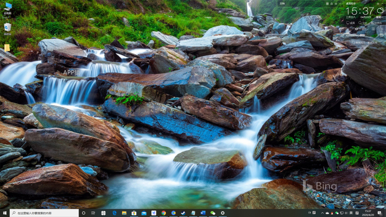
Task: Launch Google Chrome from the taskbar
Action: [x=164, y=213]
